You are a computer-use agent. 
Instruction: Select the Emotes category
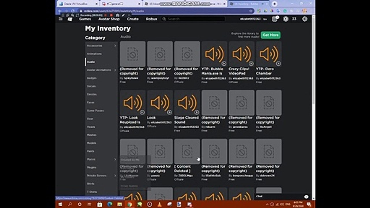92,94
